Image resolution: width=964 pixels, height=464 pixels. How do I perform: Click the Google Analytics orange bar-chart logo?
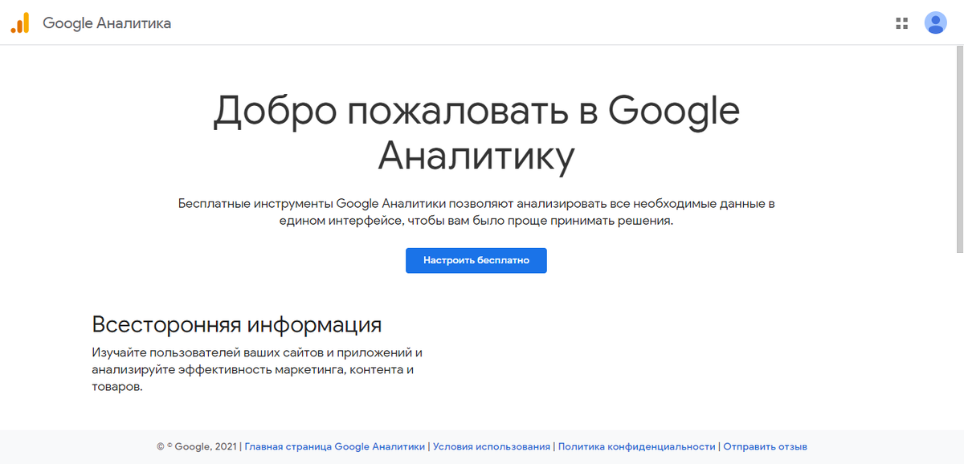pyautogui.click(x=19, y=23)
